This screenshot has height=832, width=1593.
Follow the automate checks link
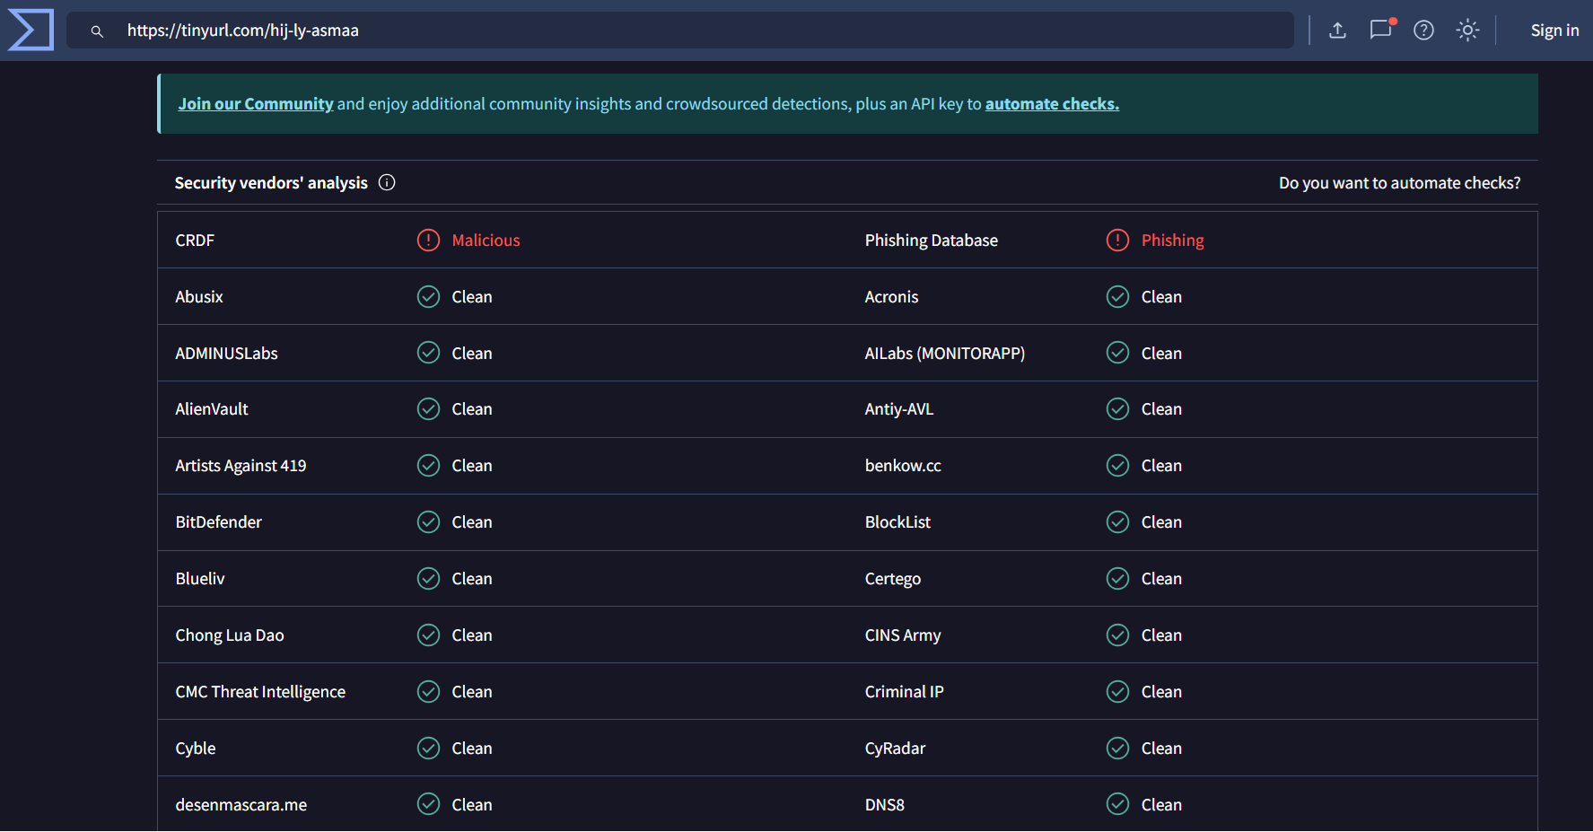(x=1052, y=104)
